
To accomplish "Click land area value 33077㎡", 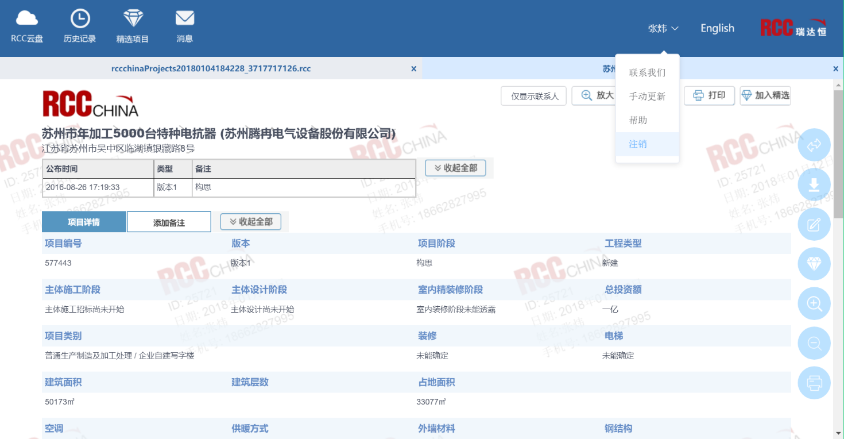I will (x=431, y=402).
